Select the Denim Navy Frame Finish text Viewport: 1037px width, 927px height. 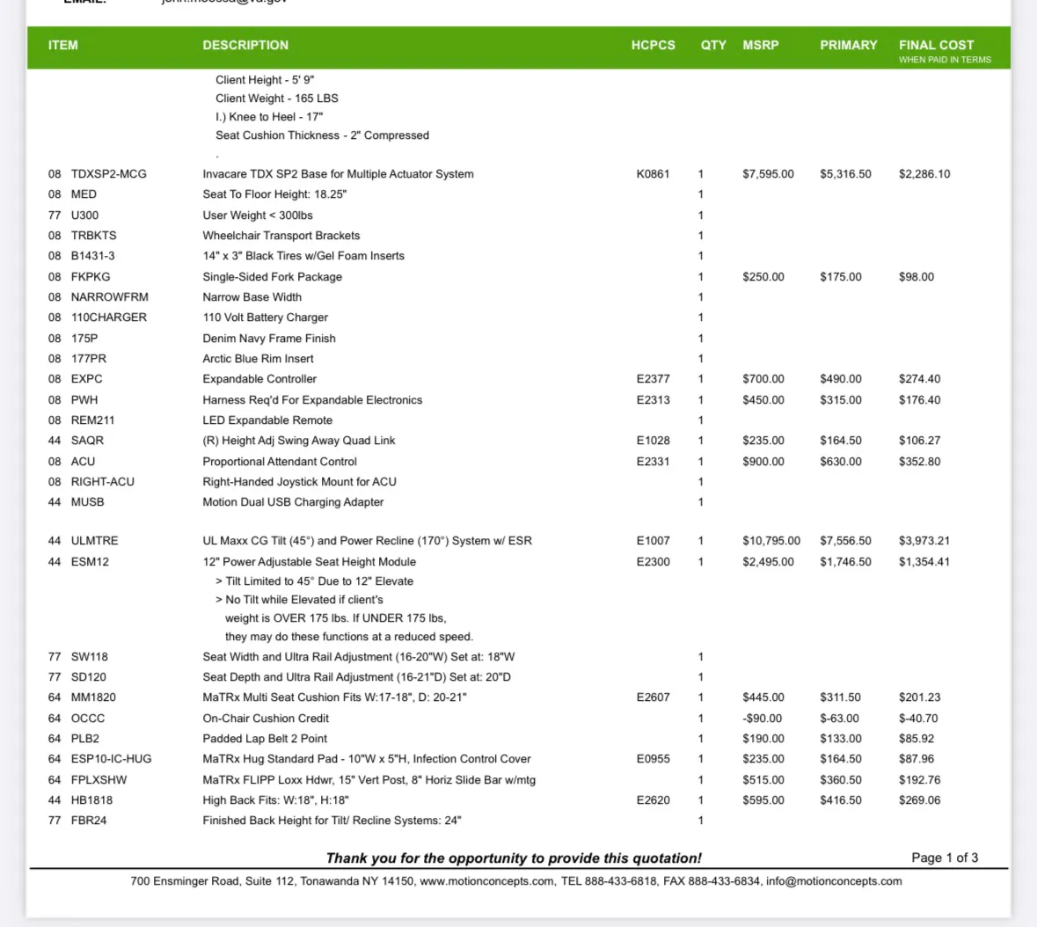point(269,339)
